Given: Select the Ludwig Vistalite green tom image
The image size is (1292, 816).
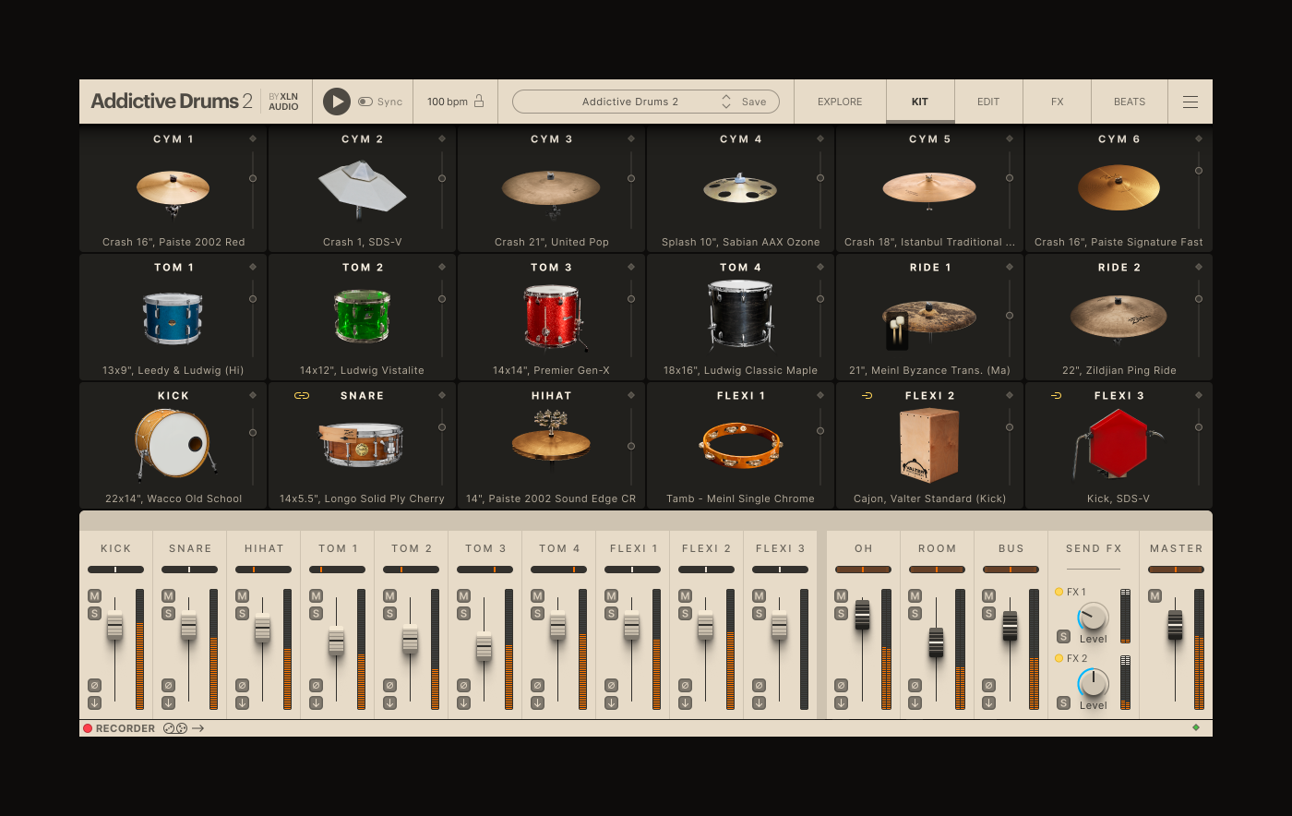Looking at the screenshot, I should tap(363, 317).
